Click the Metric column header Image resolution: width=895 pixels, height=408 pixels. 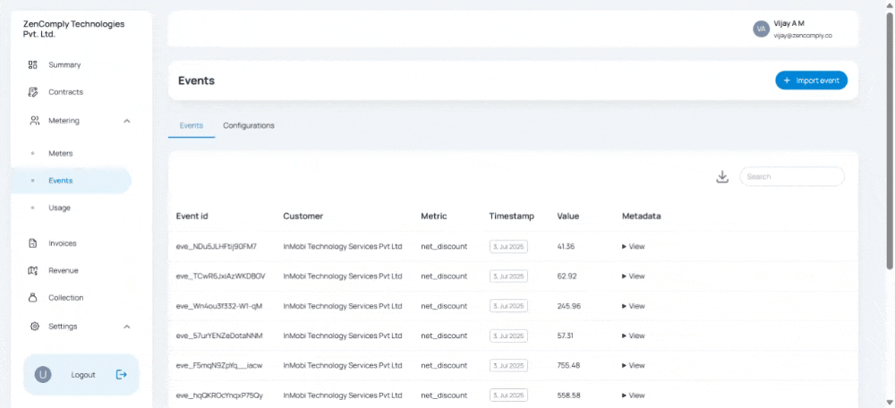(x=434, y=217)
